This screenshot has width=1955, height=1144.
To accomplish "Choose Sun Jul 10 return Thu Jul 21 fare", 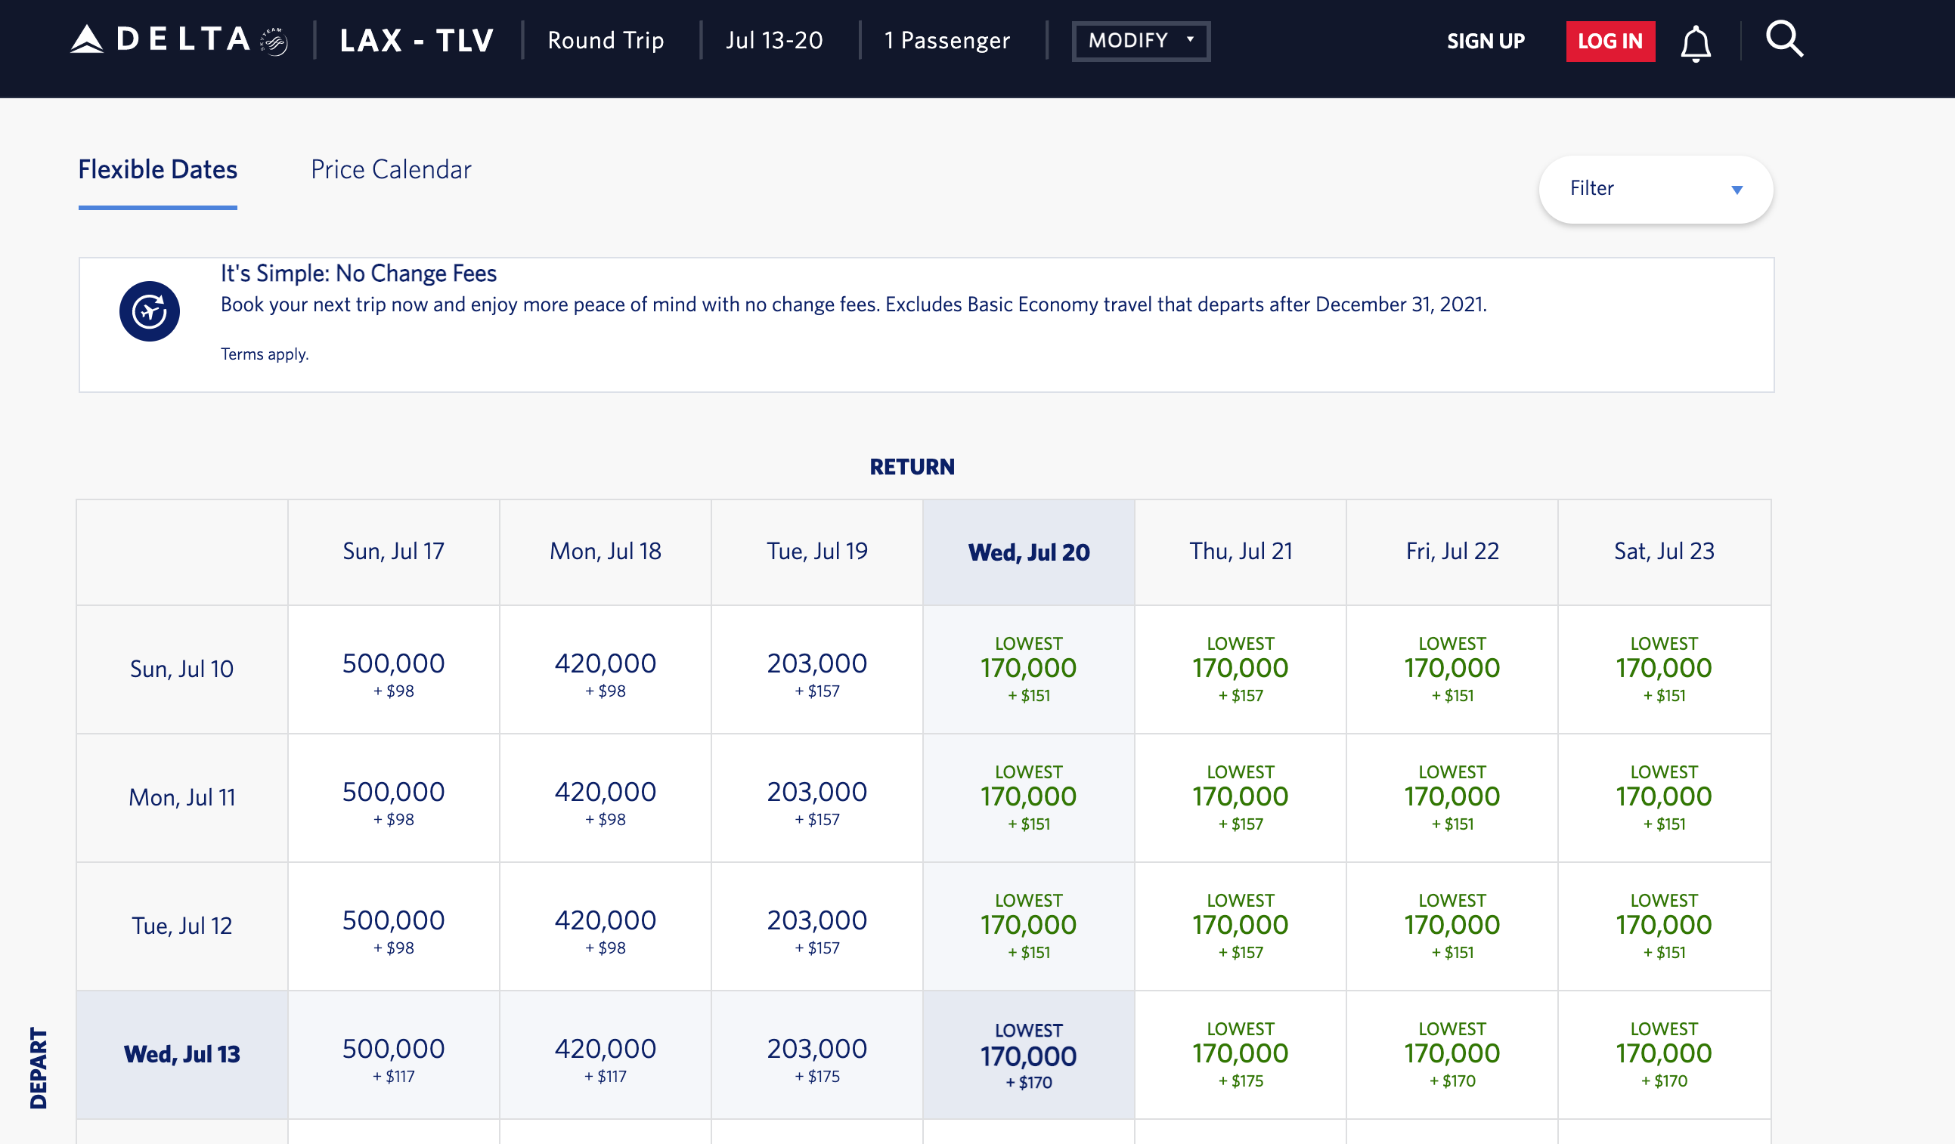I will pyautogui.click(x=1240, y=669).
